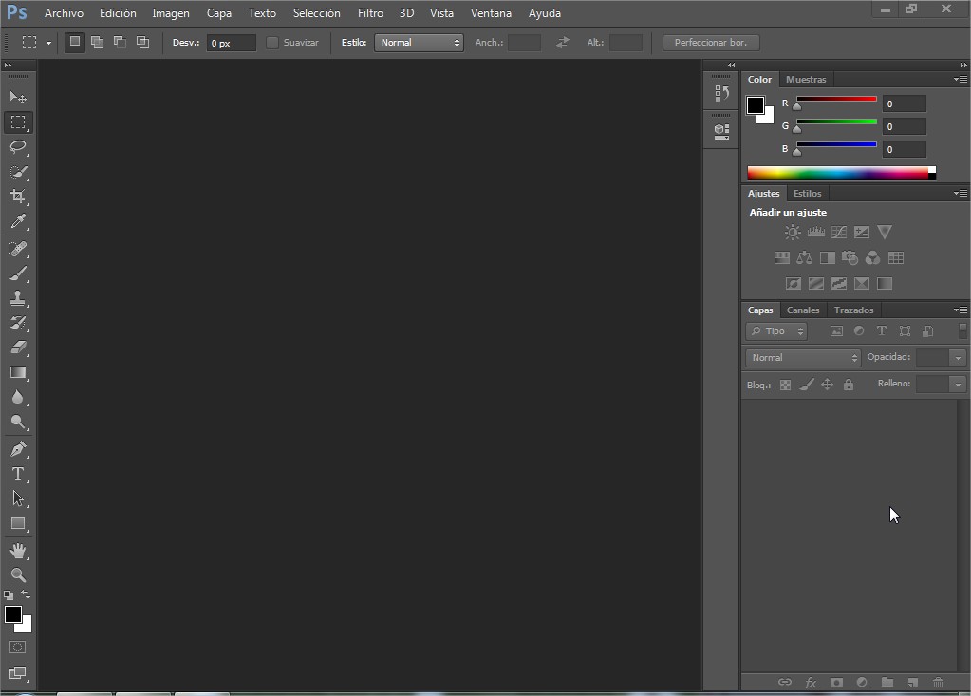Select the Horizontal Type tool

point(17,473)
